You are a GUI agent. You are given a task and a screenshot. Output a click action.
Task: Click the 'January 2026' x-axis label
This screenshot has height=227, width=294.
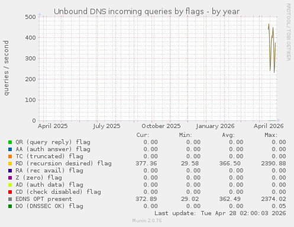coord(215,126)
